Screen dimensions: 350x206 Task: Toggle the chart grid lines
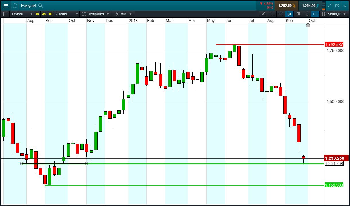pos(281,14)
